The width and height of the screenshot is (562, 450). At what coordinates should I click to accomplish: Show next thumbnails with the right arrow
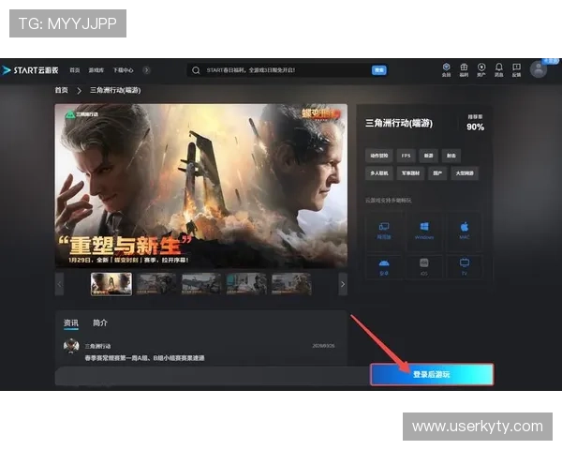[x=343, y=284]
